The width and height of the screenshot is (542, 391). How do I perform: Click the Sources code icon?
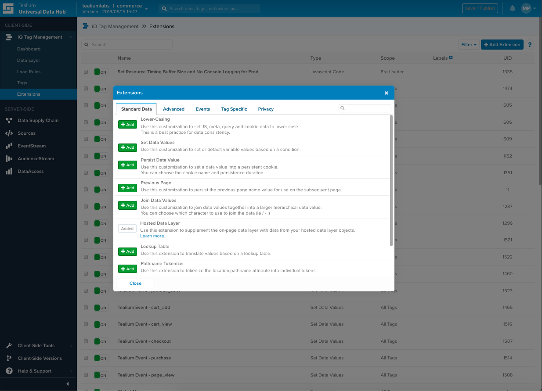tap(9, 133)
